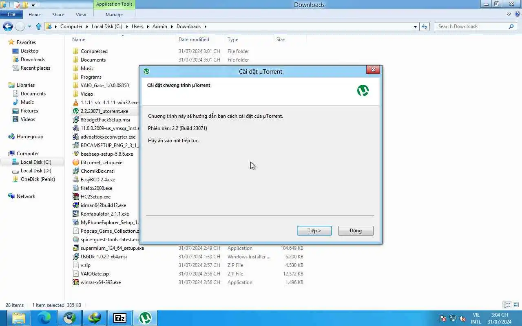Expand the chevron after Downloads in the address bar
522x326 pixels.
(x=205, y=26)
